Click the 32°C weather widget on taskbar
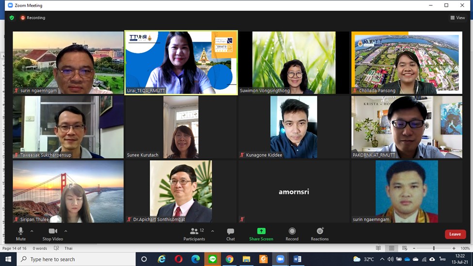Image resolution: width=473 pixels, height=266 pixels. coord(364,259)
